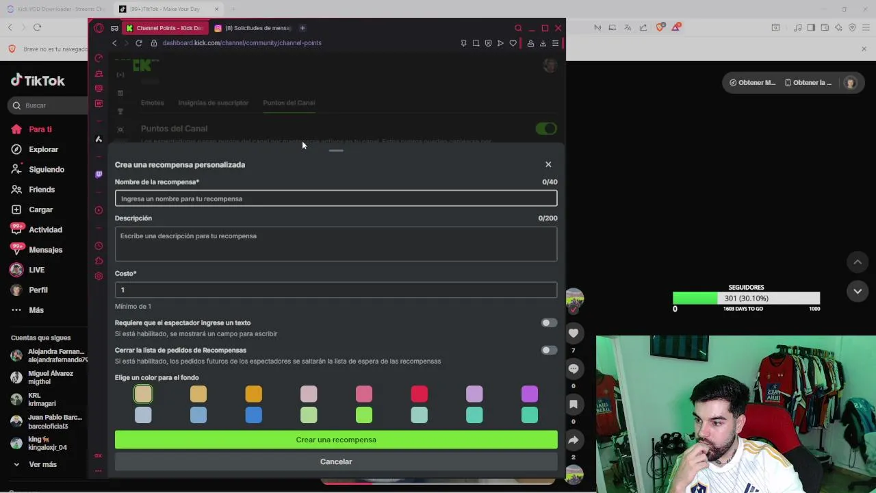Click Opera player play icon in toolbar

(x=500, y=43)
